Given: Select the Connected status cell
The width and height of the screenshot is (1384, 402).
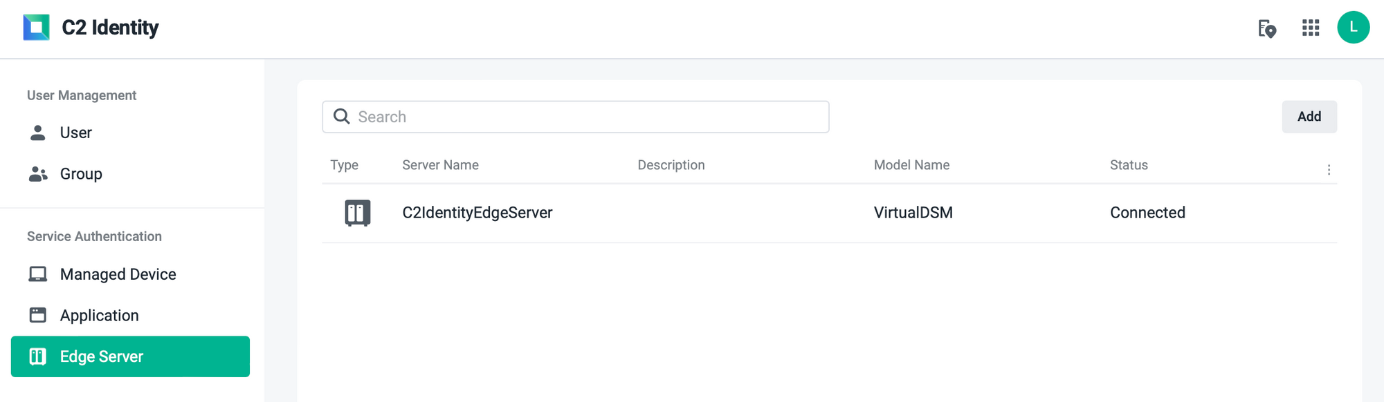Looking at the screenshot, I should point(1147,213).
